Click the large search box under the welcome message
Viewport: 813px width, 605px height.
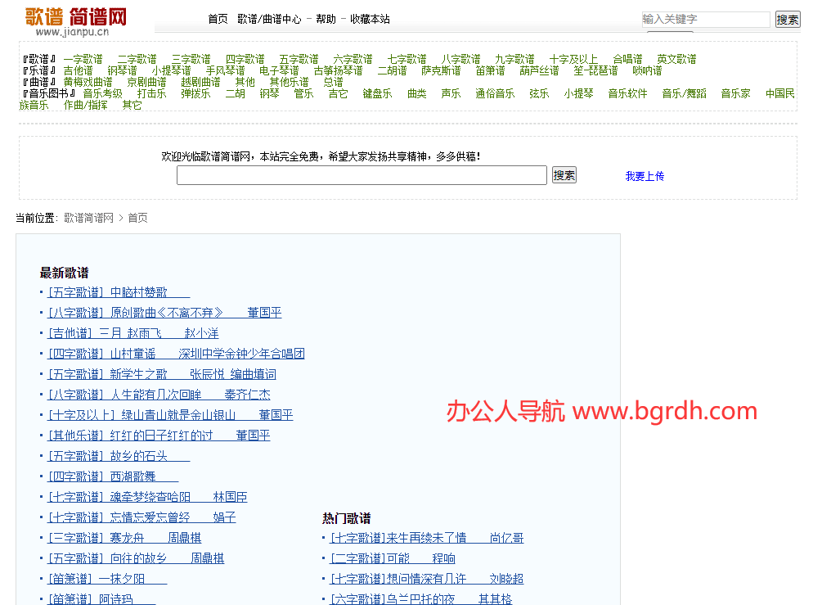(x=362, y=175)
